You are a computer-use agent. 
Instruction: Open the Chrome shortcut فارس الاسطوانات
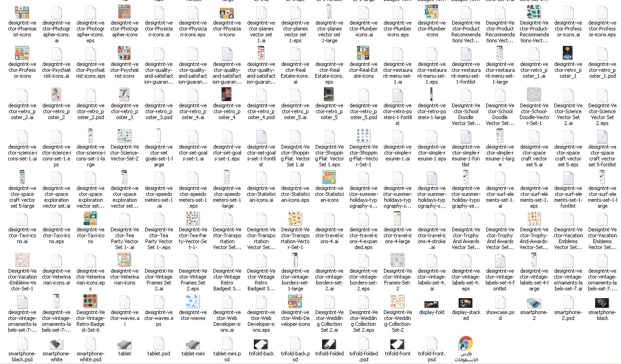point(466,343)
